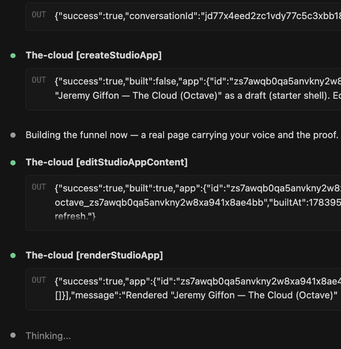This screenshot has height=349, width=341.
Task: Click the 'Thinking...' status text
Action: pos(48,336)
